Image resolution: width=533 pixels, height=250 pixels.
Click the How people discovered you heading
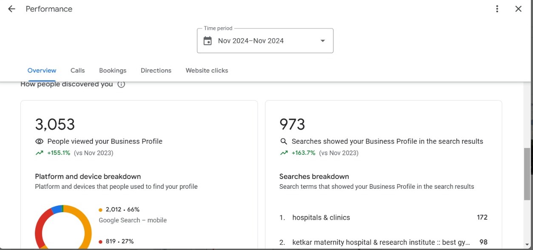pos(66,84)
